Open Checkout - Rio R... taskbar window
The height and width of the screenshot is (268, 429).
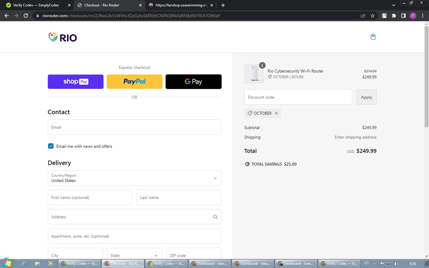[x=123, y=263]
